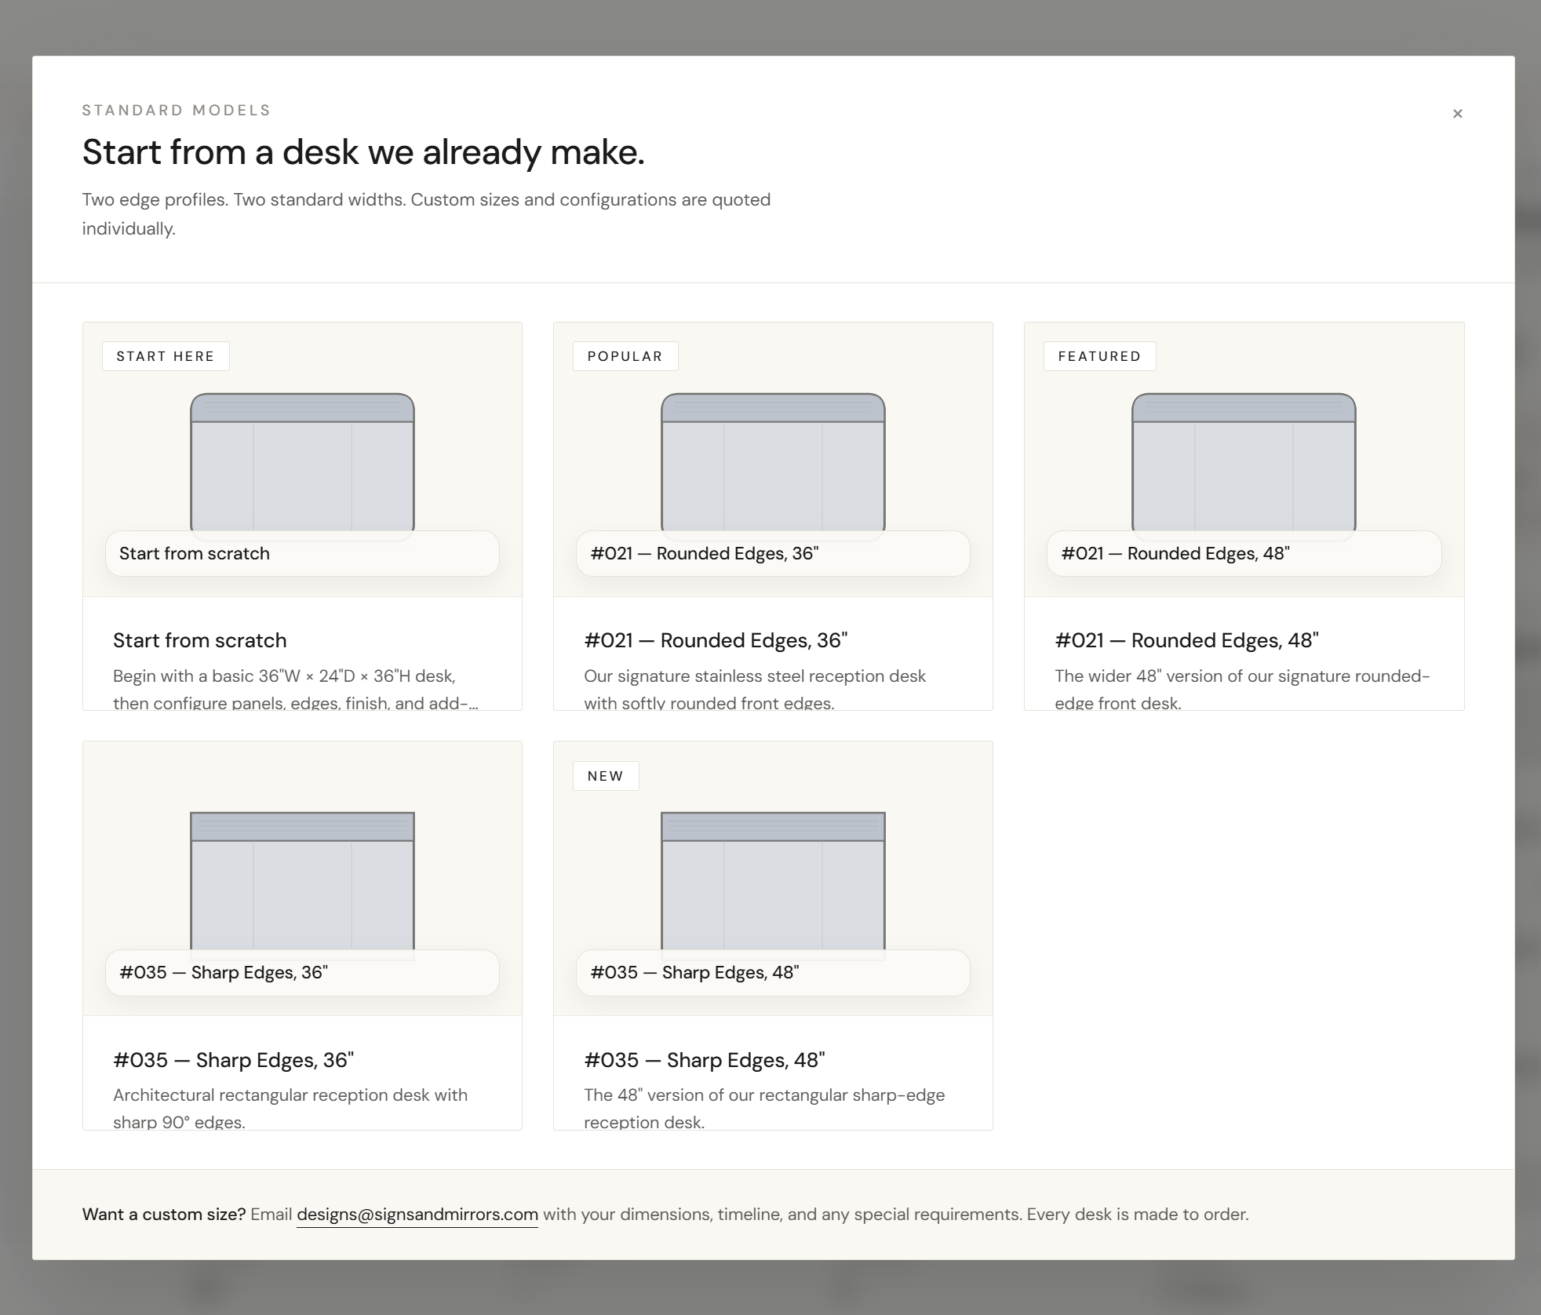Click the #021 Rounded Edges 36" desk illustration
Image resolution: width=1541 pixels, height=1315 pixels.
pyautogui.click(x=773, y=462)
